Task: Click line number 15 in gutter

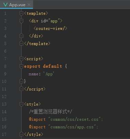Action: pyautogui.click(x=4, y=119)
